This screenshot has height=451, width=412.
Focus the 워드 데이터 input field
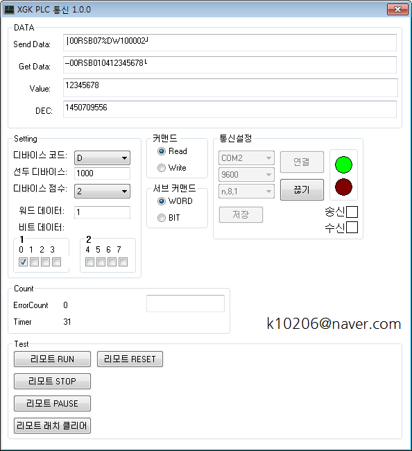pyautogui.click(x=102, y=212)
